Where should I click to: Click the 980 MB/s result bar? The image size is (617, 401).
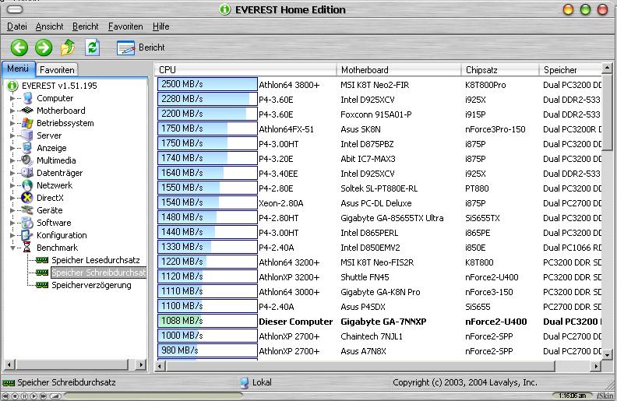point(207,350)
